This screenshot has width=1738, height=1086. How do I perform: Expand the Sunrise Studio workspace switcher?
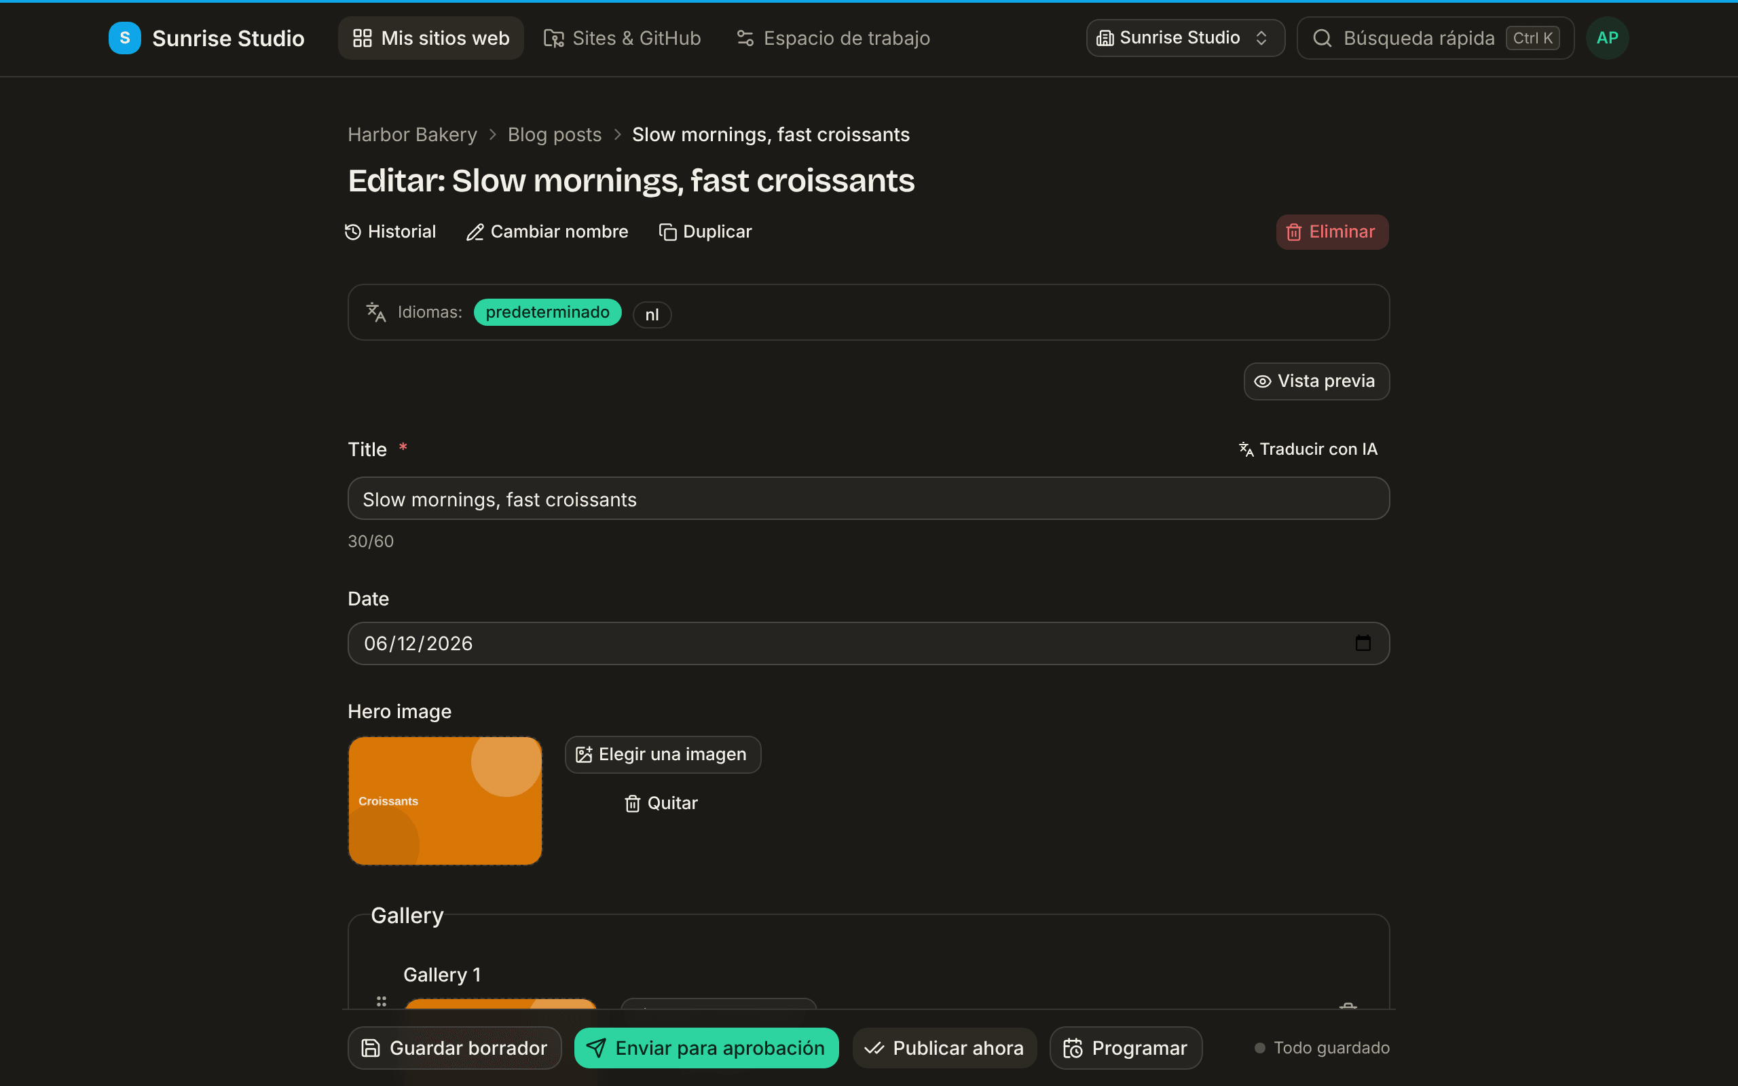click(x=1185, y=38)
